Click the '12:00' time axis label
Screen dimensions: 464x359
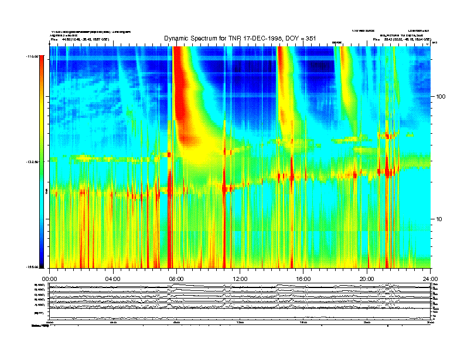[240, 279]
